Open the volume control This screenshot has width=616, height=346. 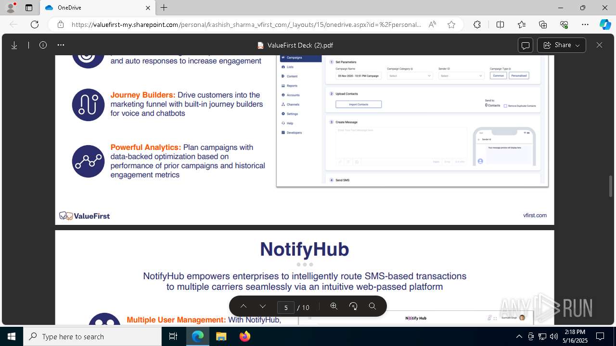coord(554,336)
